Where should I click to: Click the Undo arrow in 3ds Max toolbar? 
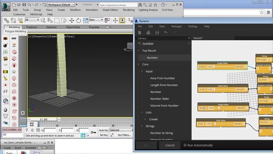tap(29, 5)
